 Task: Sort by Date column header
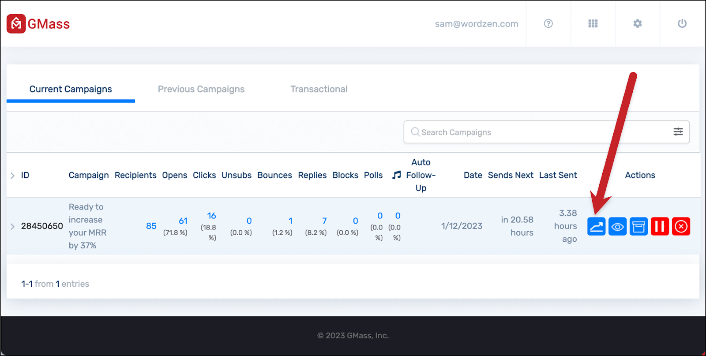(x=473, y=175)
